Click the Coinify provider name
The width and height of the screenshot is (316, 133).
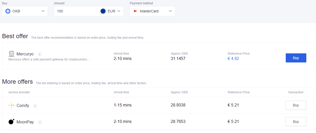tap(23, 105)
